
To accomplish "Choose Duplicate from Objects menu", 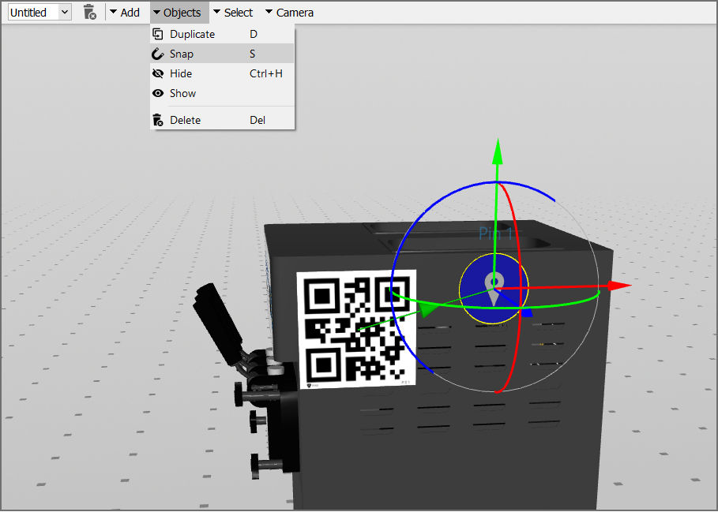I will (222, 34).
